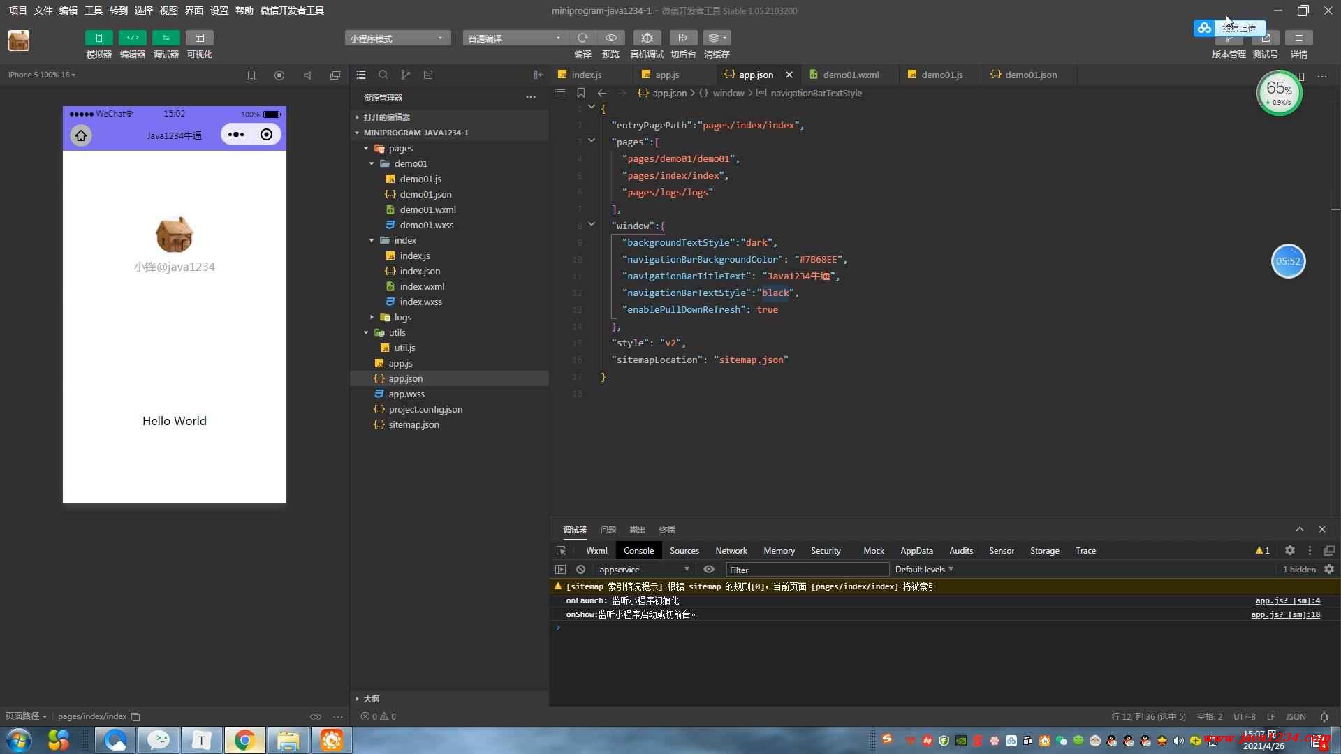
Task: Click the simulator home button
Action: [x=81, y=135]
